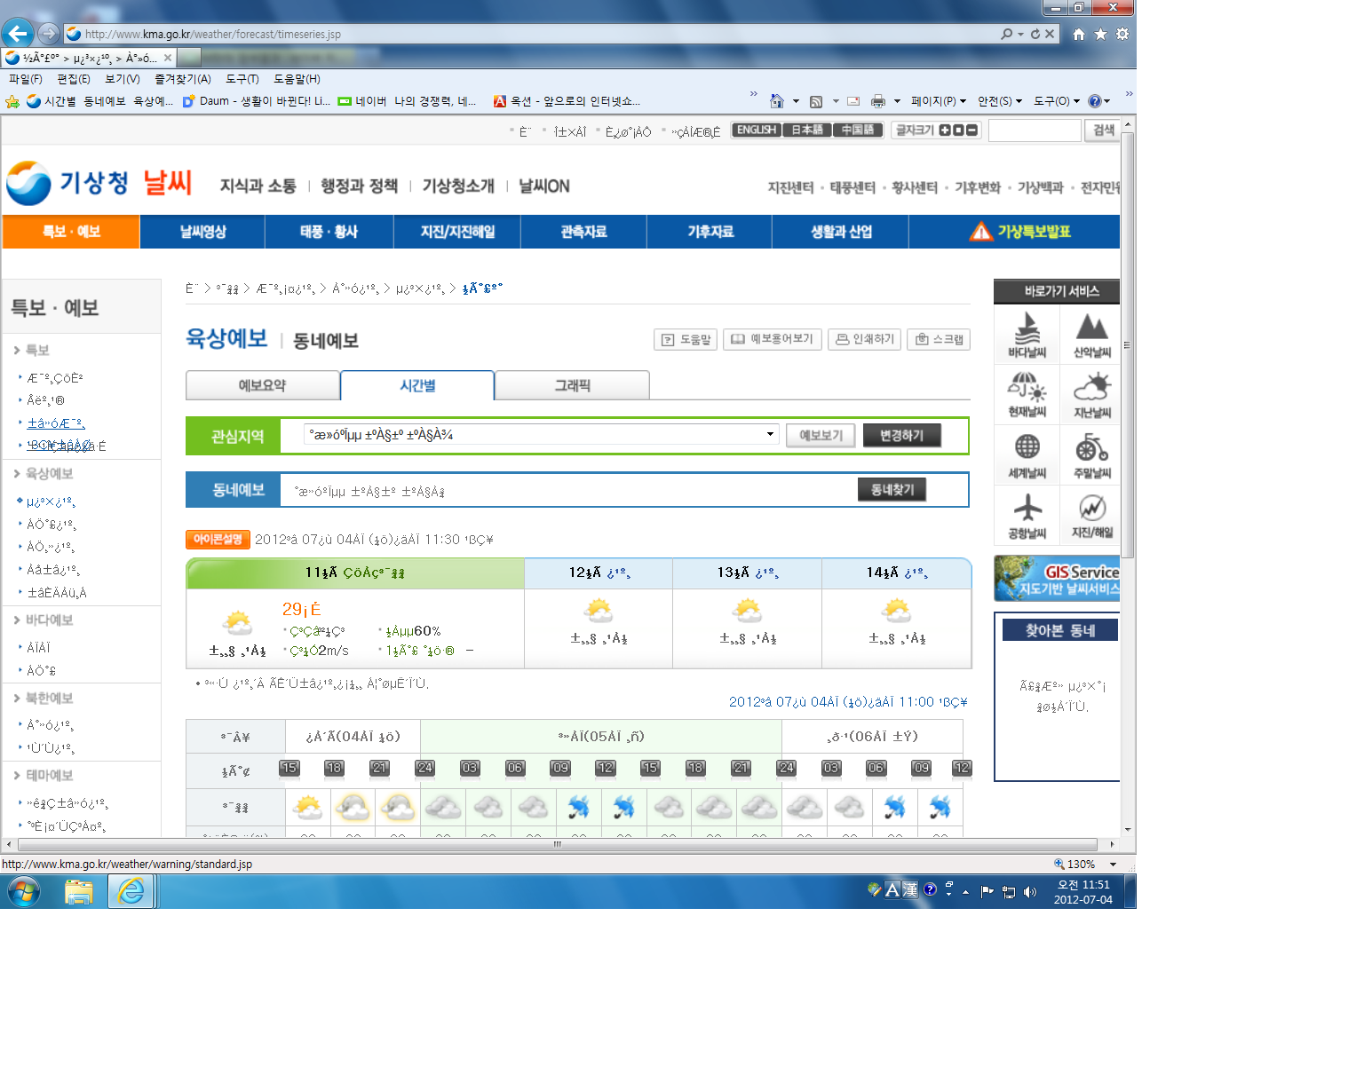Click the mail icon in the command bar
Image resolution: width=1364 pixels, height=1090 pixels.
853,101
